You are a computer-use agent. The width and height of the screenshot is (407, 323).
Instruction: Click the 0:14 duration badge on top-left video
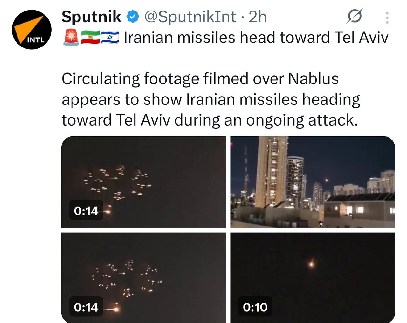(x=86, y=211)
